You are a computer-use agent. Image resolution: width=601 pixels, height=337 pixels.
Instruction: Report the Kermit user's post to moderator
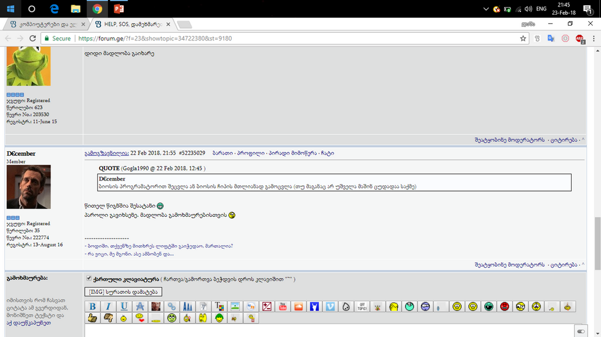(509, 139)
